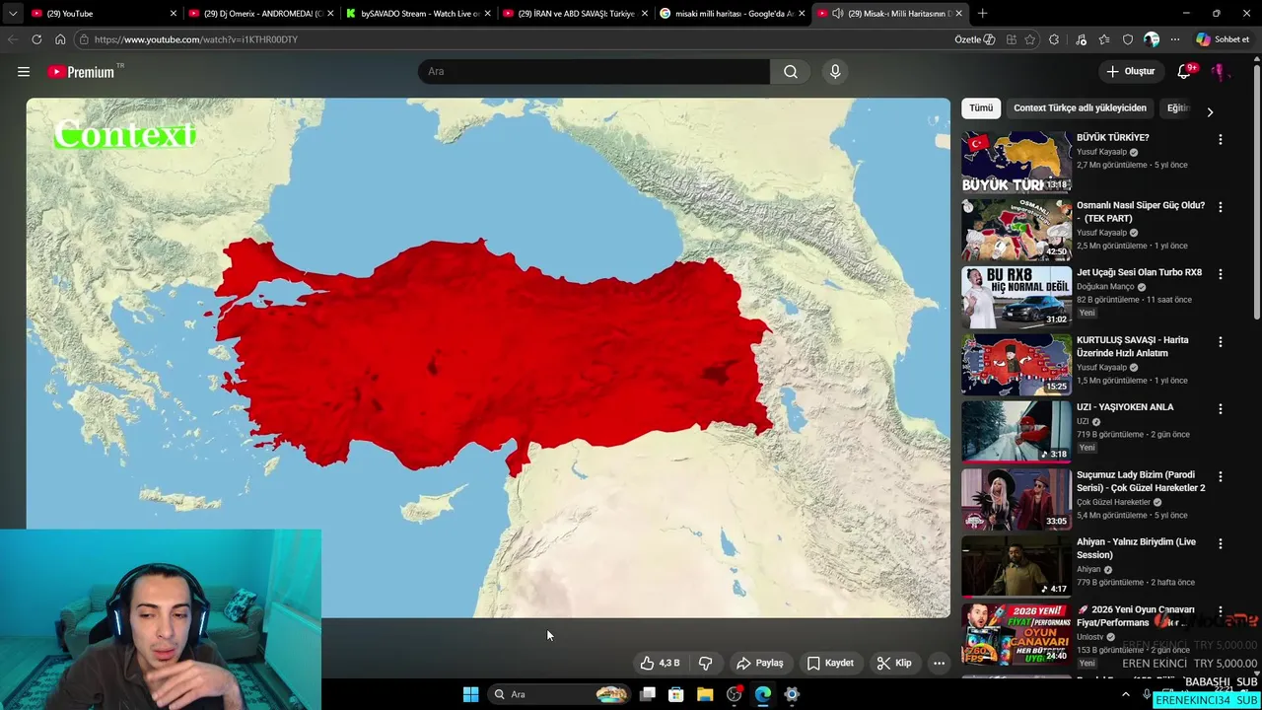
Task: Focus the YouTube Ara search field
Action: coord(594,71)
